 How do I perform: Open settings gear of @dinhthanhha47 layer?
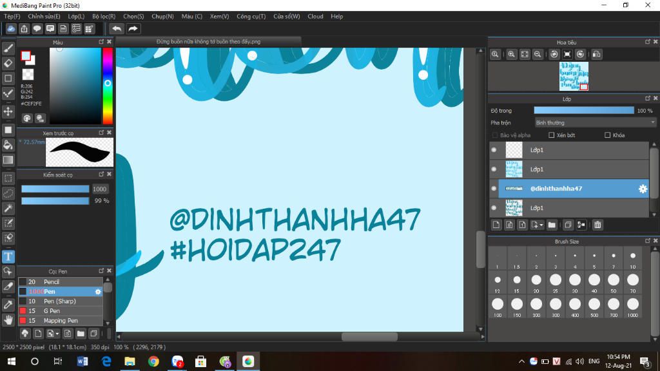(643, 189)
